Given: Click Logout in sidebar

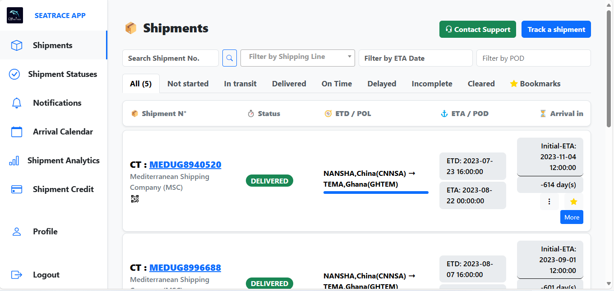Looking at the screenshot, I should coord(54,275).
